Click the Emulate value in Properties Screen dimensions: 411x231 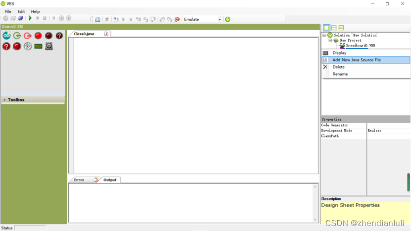[x=374, y=131]
